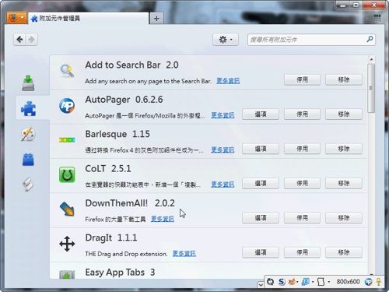Expand the blue Z icon dropdown arrow
389x292 pixels.
coord(313,282)
